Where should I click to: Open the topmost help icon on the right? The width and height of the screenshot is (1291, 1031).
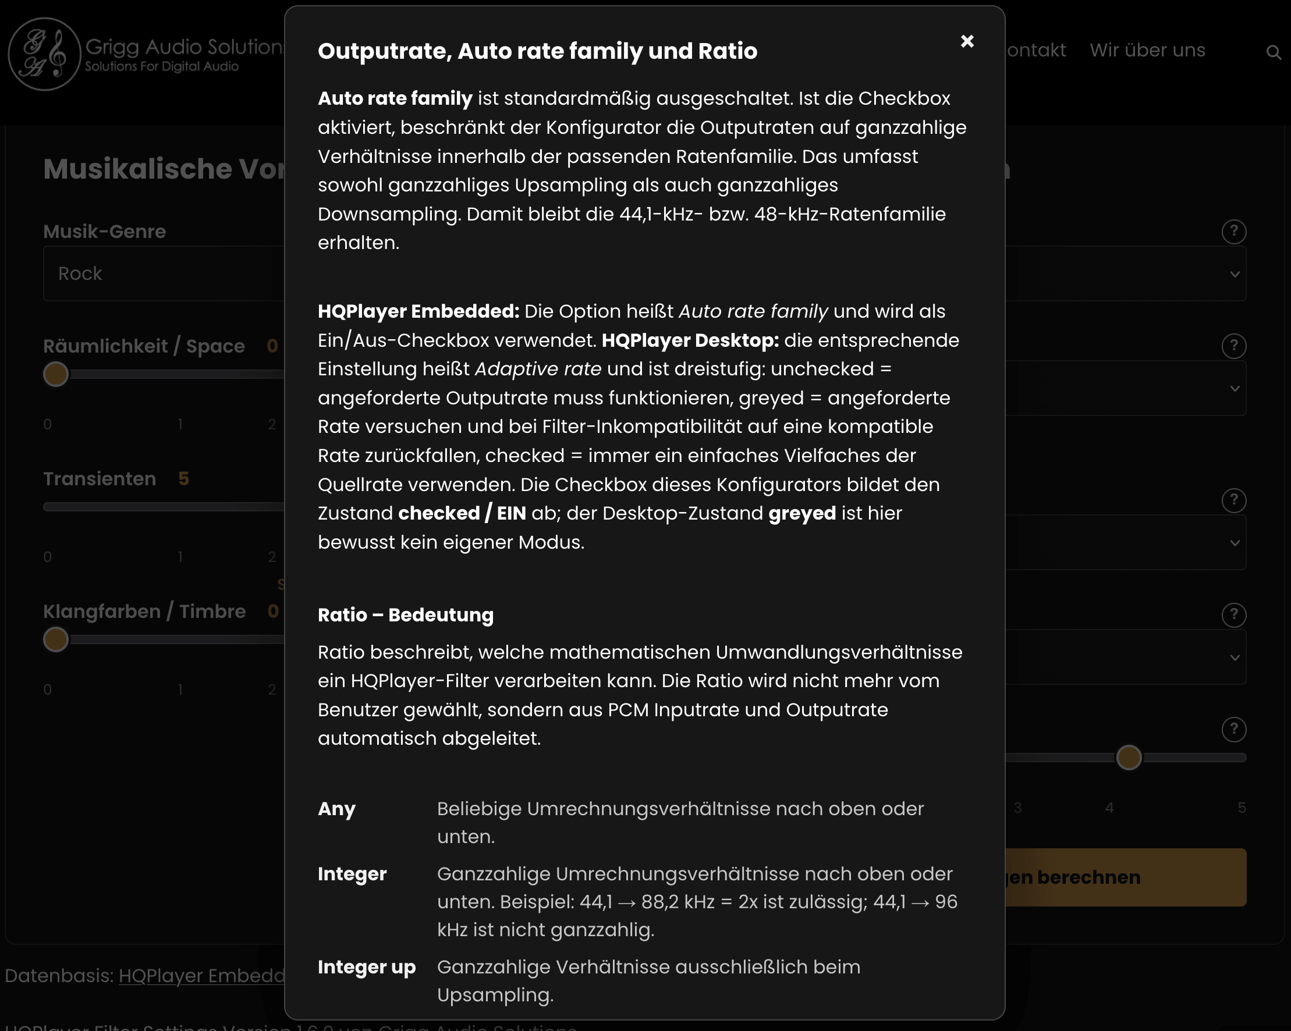(x=1233, y=232)
